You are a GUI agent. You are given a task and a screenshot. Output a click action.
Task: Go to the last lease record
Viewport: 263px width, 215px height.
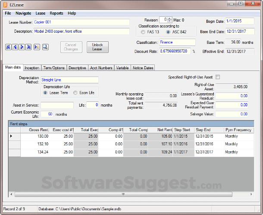28,47
